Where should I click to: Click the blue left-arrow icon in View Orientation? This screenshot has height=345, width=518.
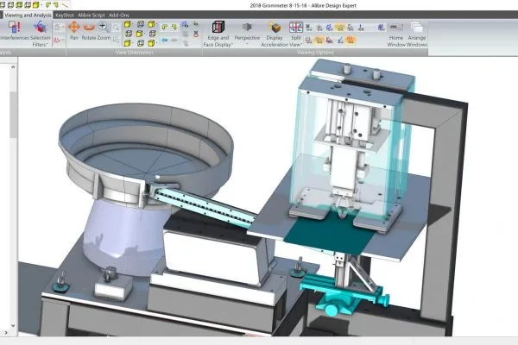click(165, 40)
